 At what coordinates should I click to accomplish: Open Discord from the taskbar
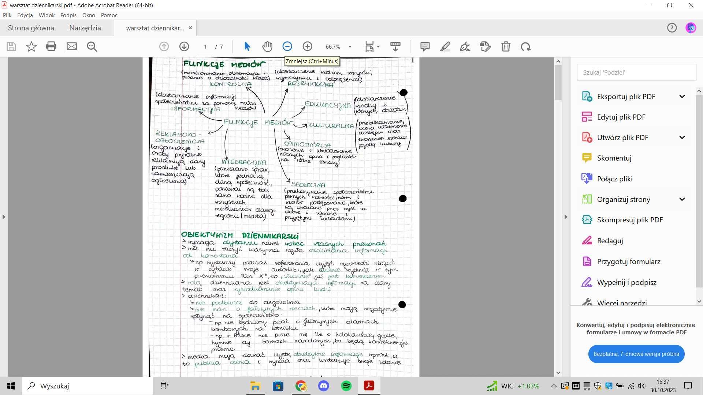tap(324, 386)
